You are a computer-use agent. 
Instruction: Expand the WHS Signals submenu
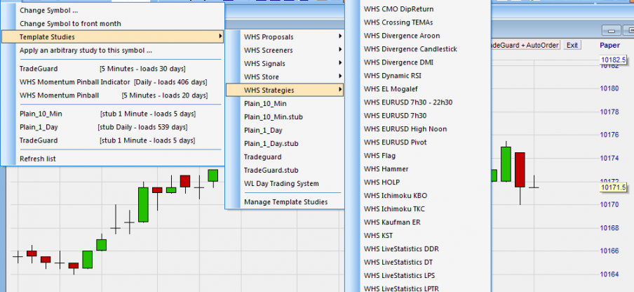pos(284,63)
